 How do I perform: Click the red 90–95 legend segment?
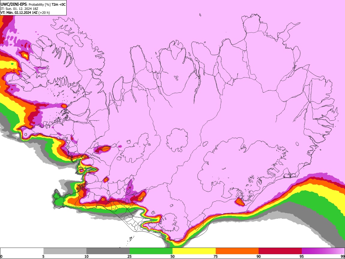pyautogui.click(x=280, y=251)
